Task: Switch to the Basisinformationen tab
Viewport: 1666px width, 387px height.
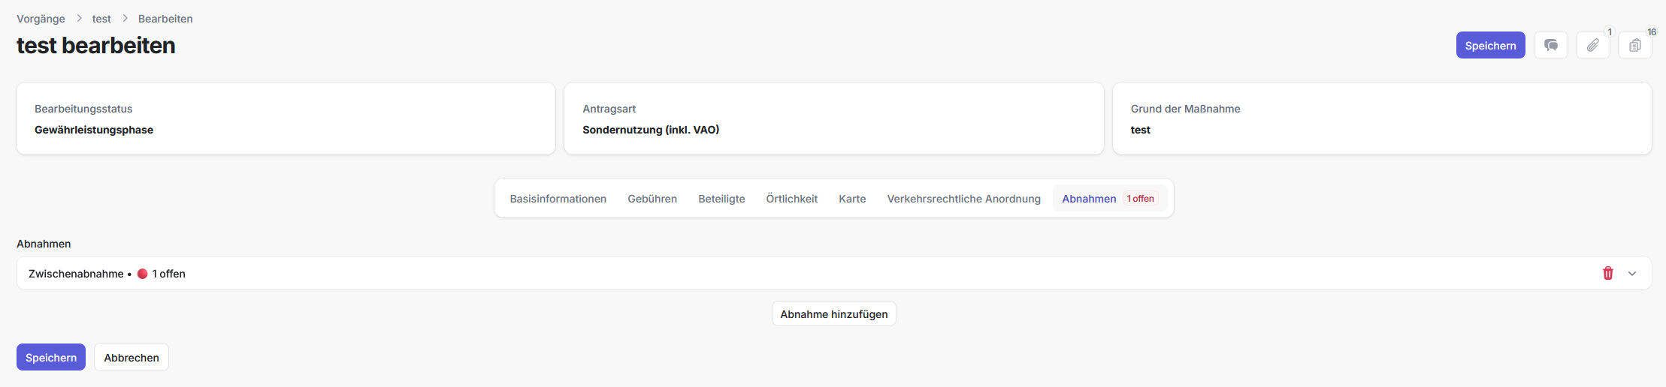Action: pos(558,199)
